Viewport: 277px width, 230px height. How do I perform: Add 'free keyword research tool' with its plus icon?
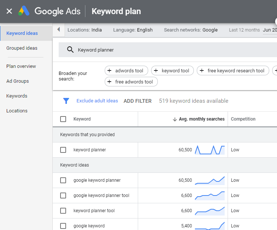tap(202, 70)
